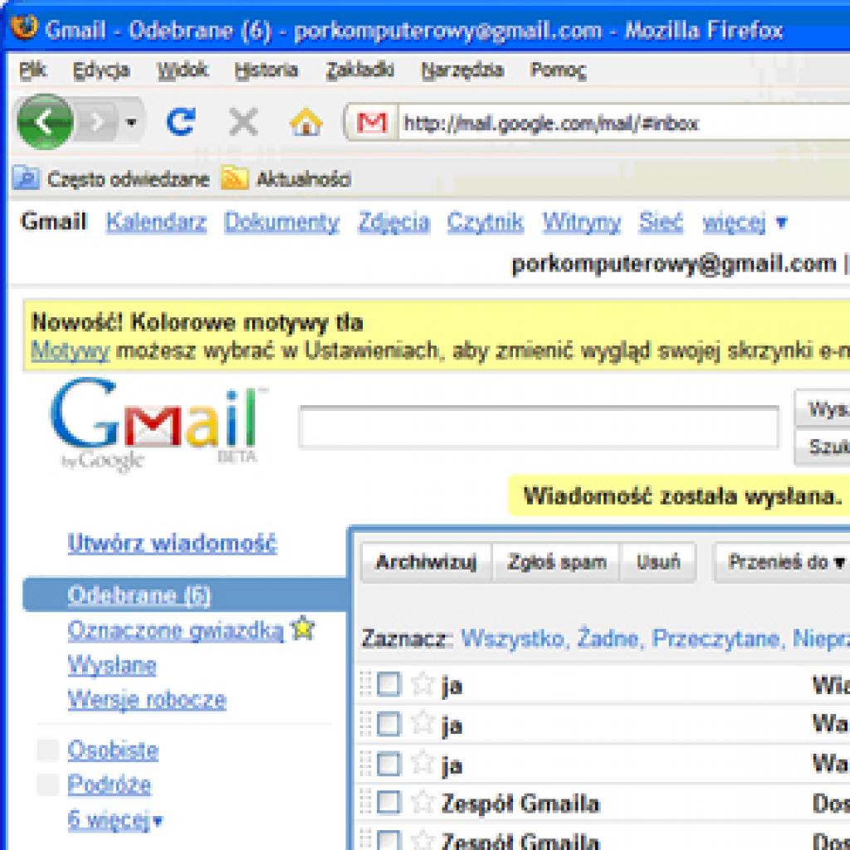Click drag handle of first ja message
Viewport: 850px width, 850px height.
pos(366,684)
